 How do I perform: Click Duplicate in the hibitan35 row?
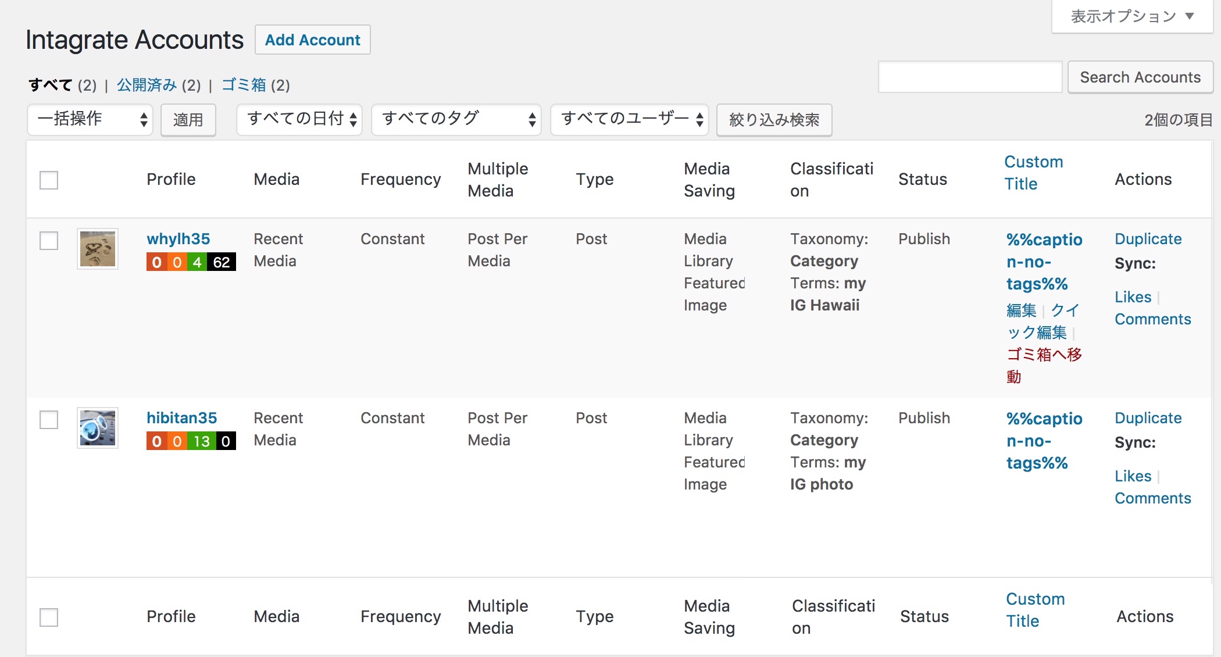1148,418
